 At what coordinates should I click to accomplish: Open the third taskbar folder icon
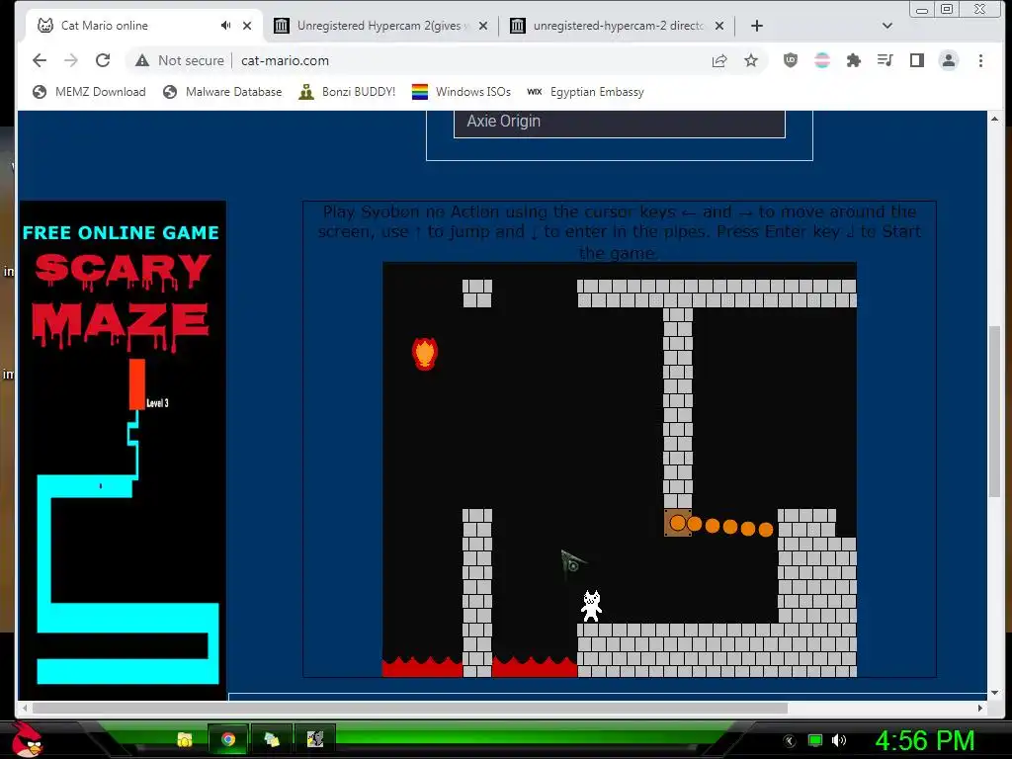click(x=271, y=739)
